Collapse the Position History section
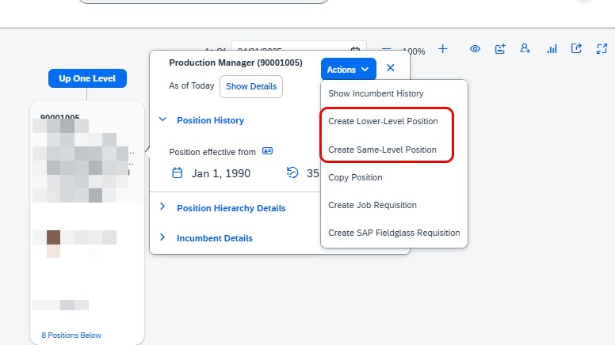Screen dimensions: 615x345 click(162, 119)
